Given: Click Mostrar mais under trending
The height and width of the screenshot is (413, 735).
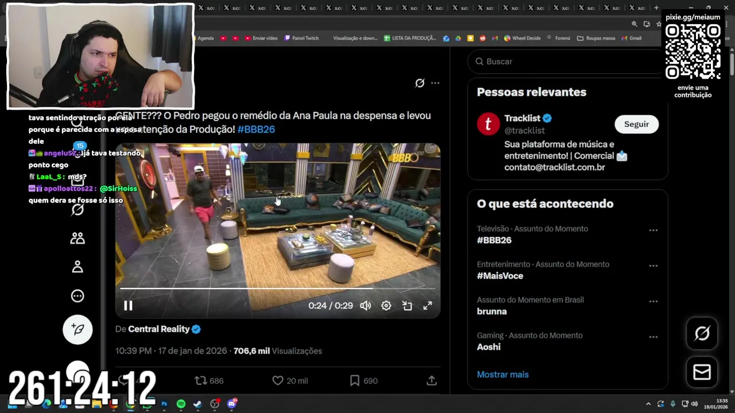Looking at the screenshot, I should click(x=502, y=375).
